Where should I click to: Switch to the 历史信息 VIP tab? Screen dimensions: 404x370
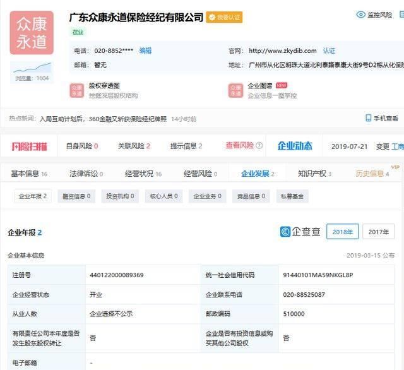(372, 174)
